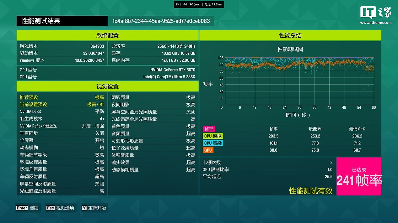Click the FPS overlay at top
Viewport: 398px width, 223px height.
199,4
